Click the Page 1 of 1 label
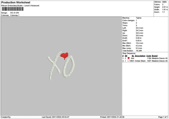Image resolution: width=169 pixels, height=119 pixels. coord(163,117)
